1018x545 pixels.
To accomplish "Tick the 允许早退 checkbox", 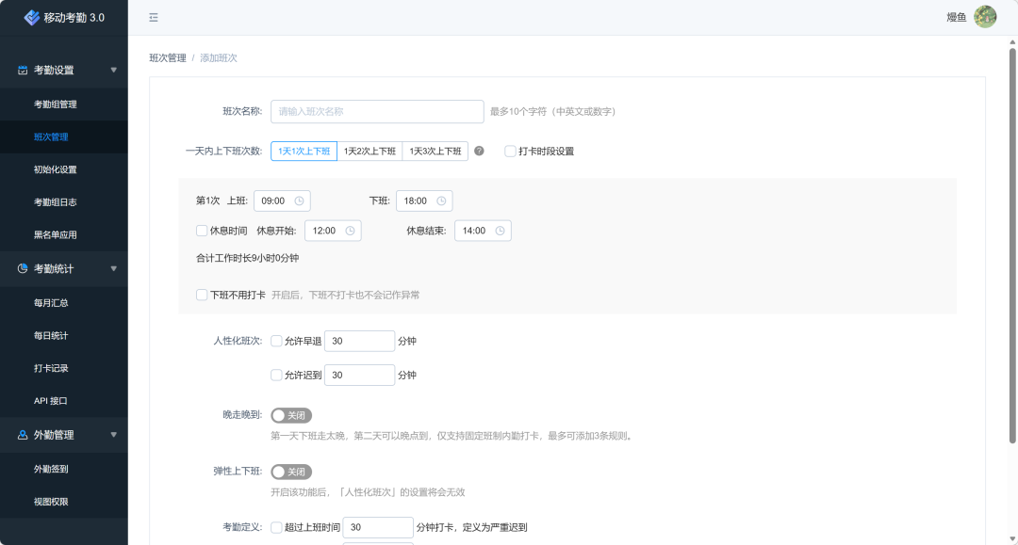I will pyautogui.click(x=276, y=341).
